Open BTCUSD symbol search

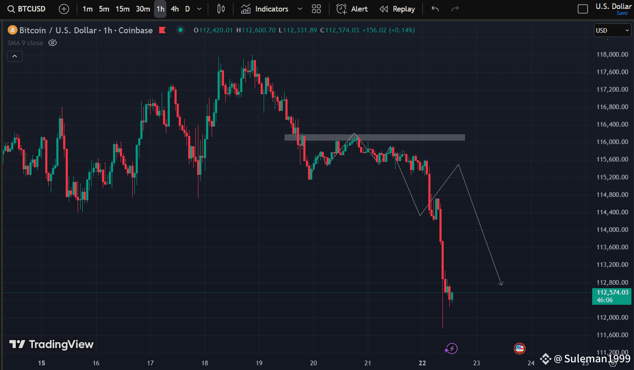(26, 9)
